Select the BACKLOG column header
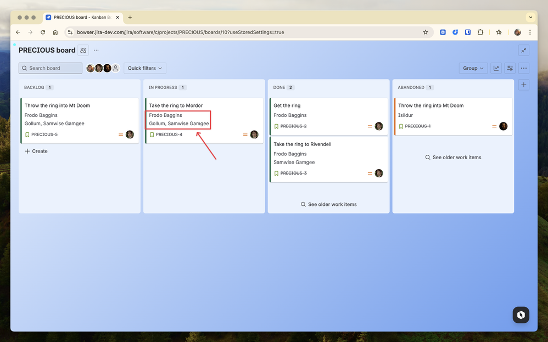 (34, 87)
